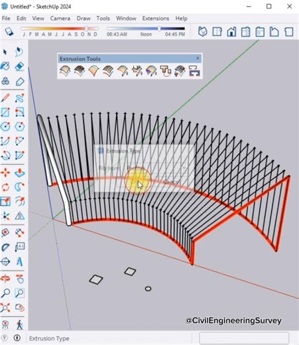Viewport: 299px width, 345px height.
Task: Select the Tape Measure tool
Action: [5, 232]
